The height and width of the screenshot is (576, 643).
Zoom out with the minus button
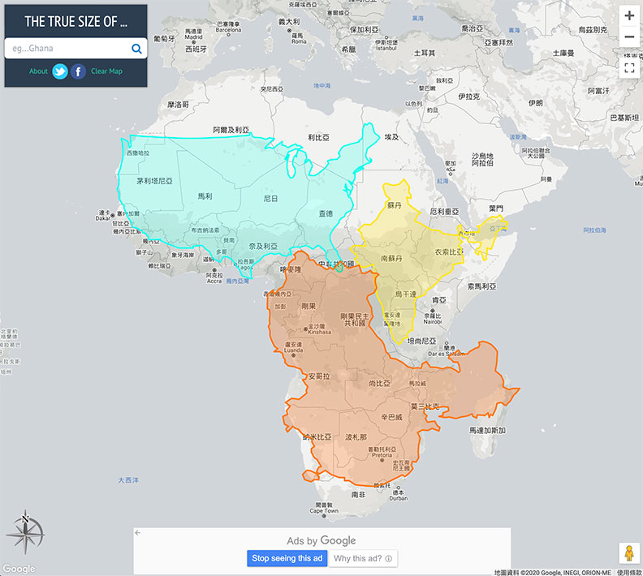[x=629, y=37]
